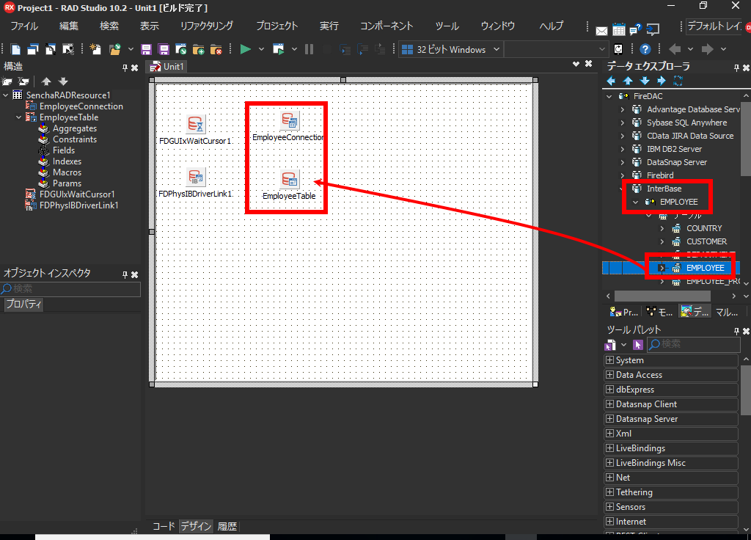The image size is (751, 540).
Task: Select Aggregates under EmployeeTable
Action: pyautogui.click(x=75, y=128)
